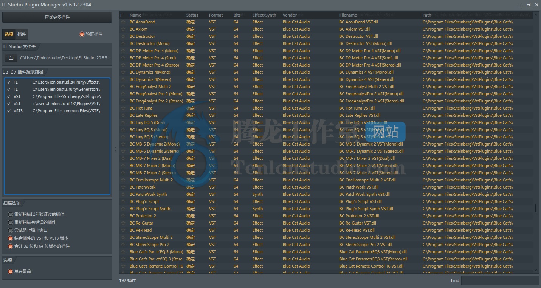Star the BC StereoScope Pro 2 plugin
Screen dimensions: 541x288
123,245
